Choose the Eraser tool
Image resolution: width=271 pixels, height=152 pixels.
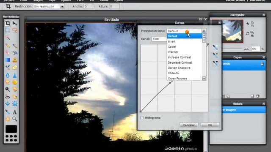[x=8, y=52]
